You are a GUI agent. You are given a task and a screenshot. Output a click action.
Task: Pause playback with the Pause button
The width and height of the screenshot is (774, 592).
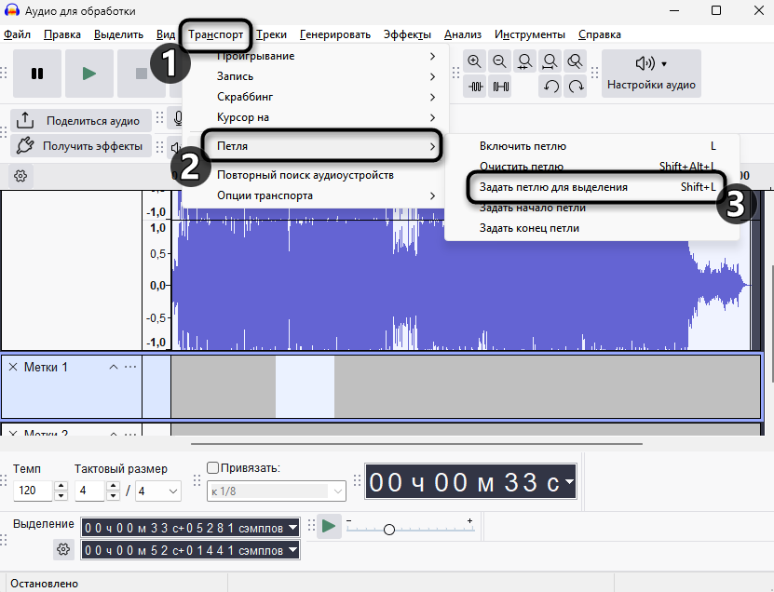(x=37, y=74)
